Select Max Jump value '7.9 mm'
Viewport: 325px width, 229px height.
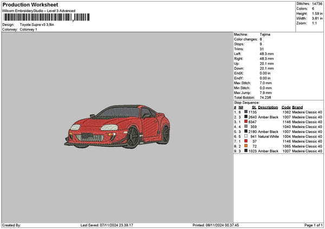[x=266, y=93]
